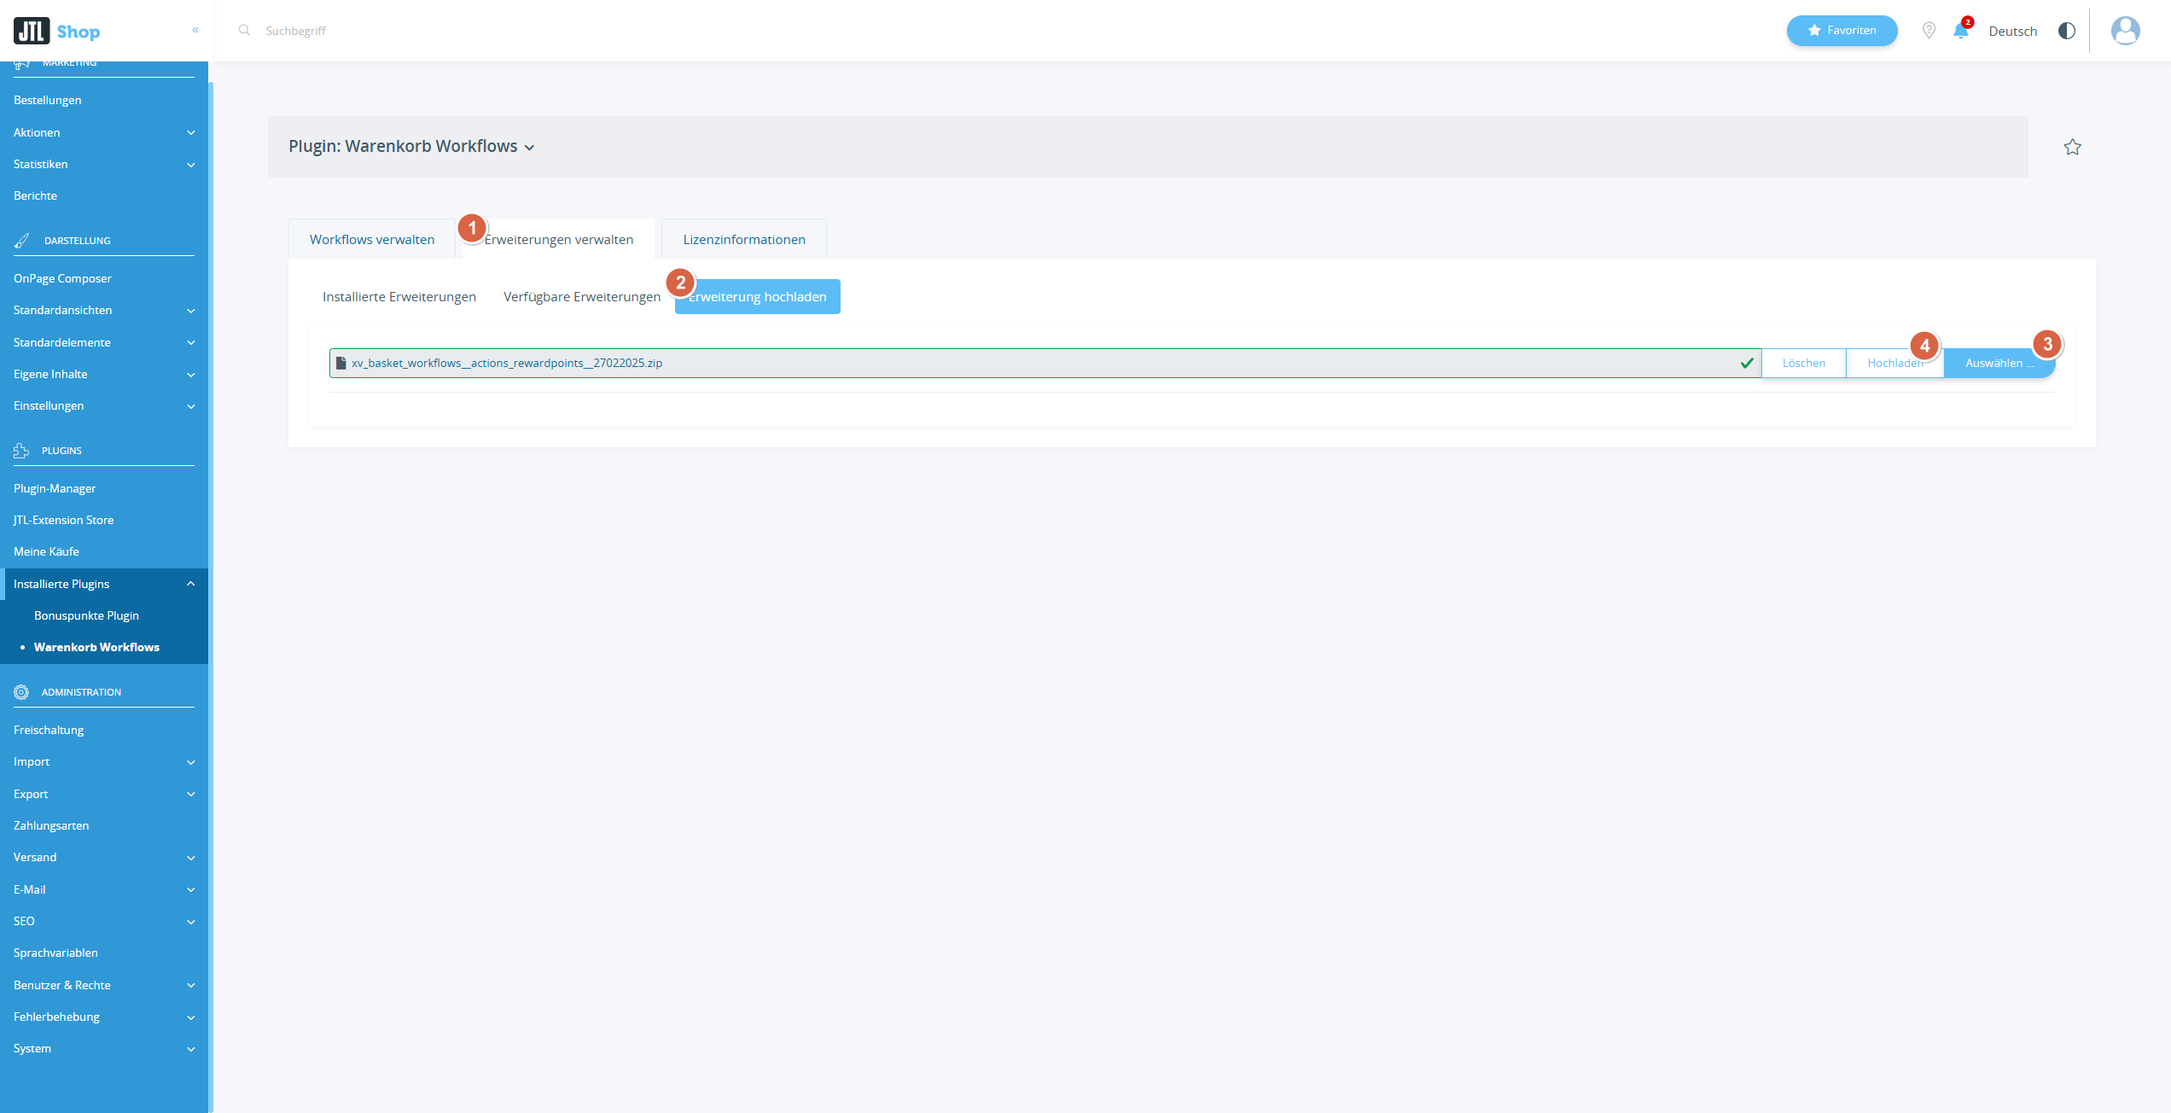Open the Favoriten button

[1842, 31]
